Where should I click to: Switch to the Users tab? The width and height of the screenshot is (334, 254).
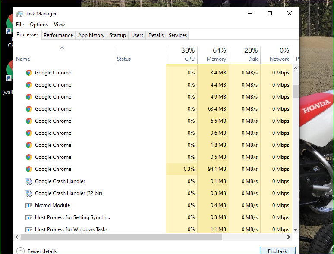pos(137,35)
